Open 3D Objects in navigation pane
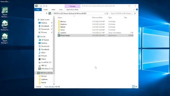The height and width of the screenshot is (96, 170). click(45, 40)
